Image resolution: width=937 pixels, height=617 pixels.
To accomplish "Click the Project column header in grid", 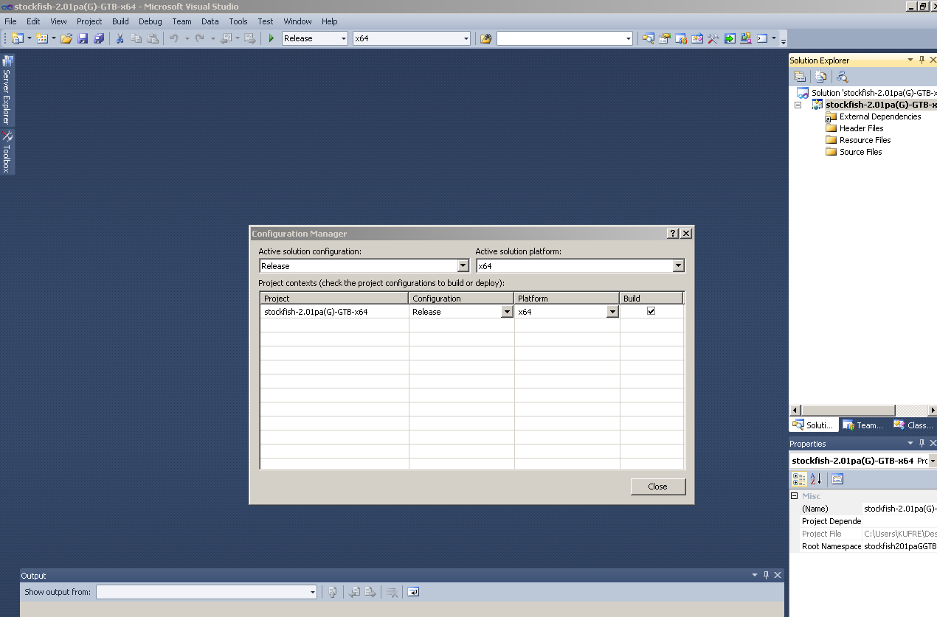I will (x=334, y=299).
